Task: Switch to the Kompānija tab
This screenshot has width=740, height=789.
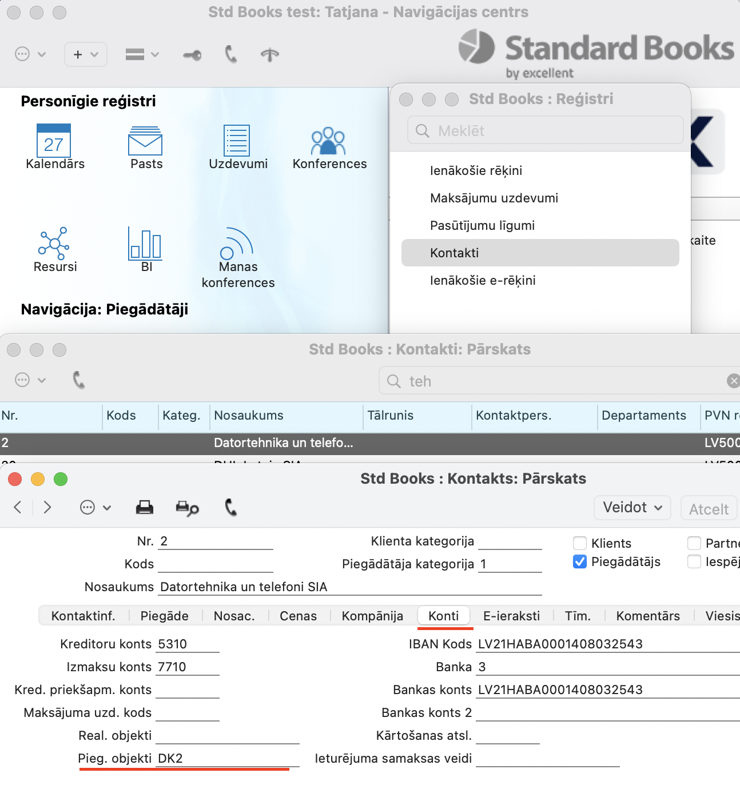Action: (x=372, y=616)
